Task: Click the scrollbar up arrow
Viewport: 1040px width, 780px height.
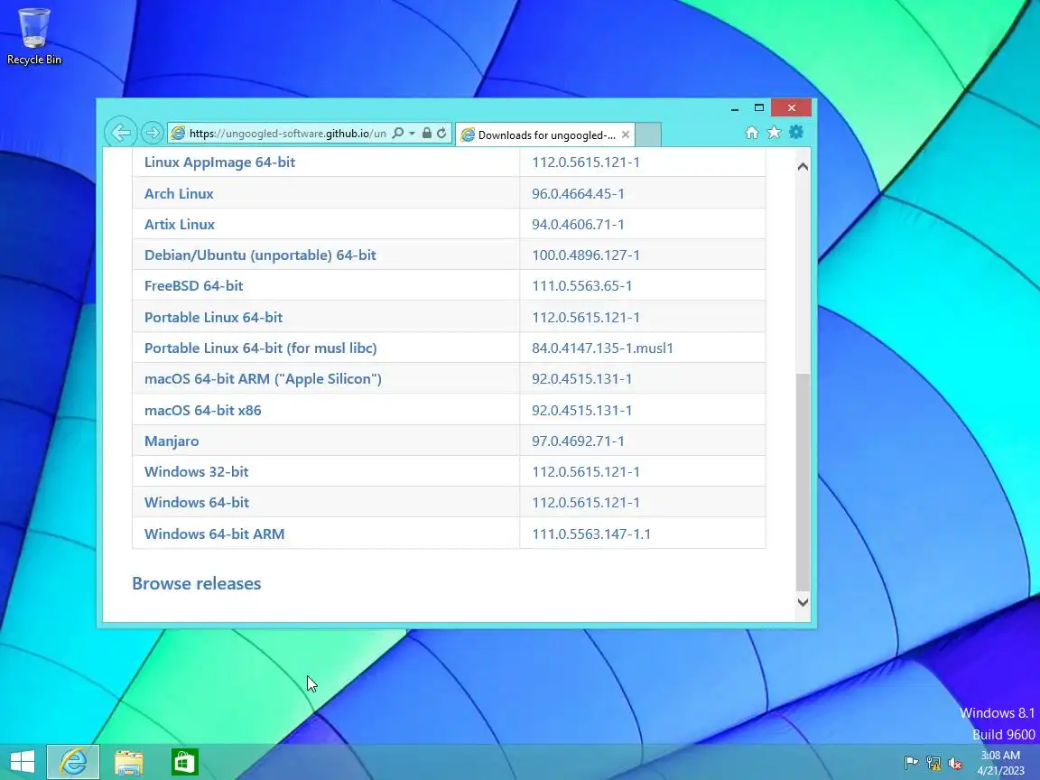Action: pos(803,166)
